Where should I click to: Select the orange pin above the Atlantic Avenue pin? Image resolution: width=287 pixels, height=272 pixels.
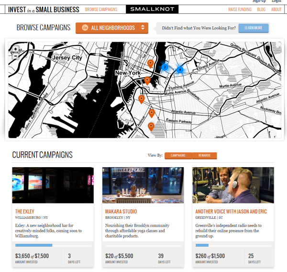coord(141,99)
